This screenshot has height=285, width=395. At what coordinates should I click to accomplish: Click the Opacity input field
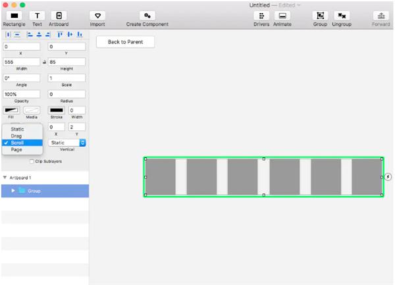click(x=22, y=94)
